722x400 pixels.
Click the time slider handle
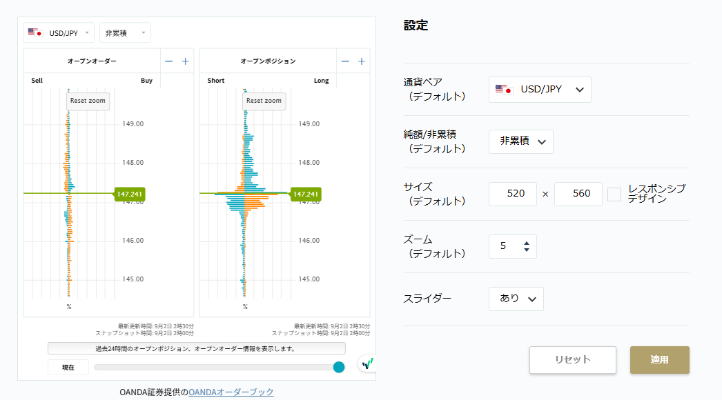tap(339, 367)
